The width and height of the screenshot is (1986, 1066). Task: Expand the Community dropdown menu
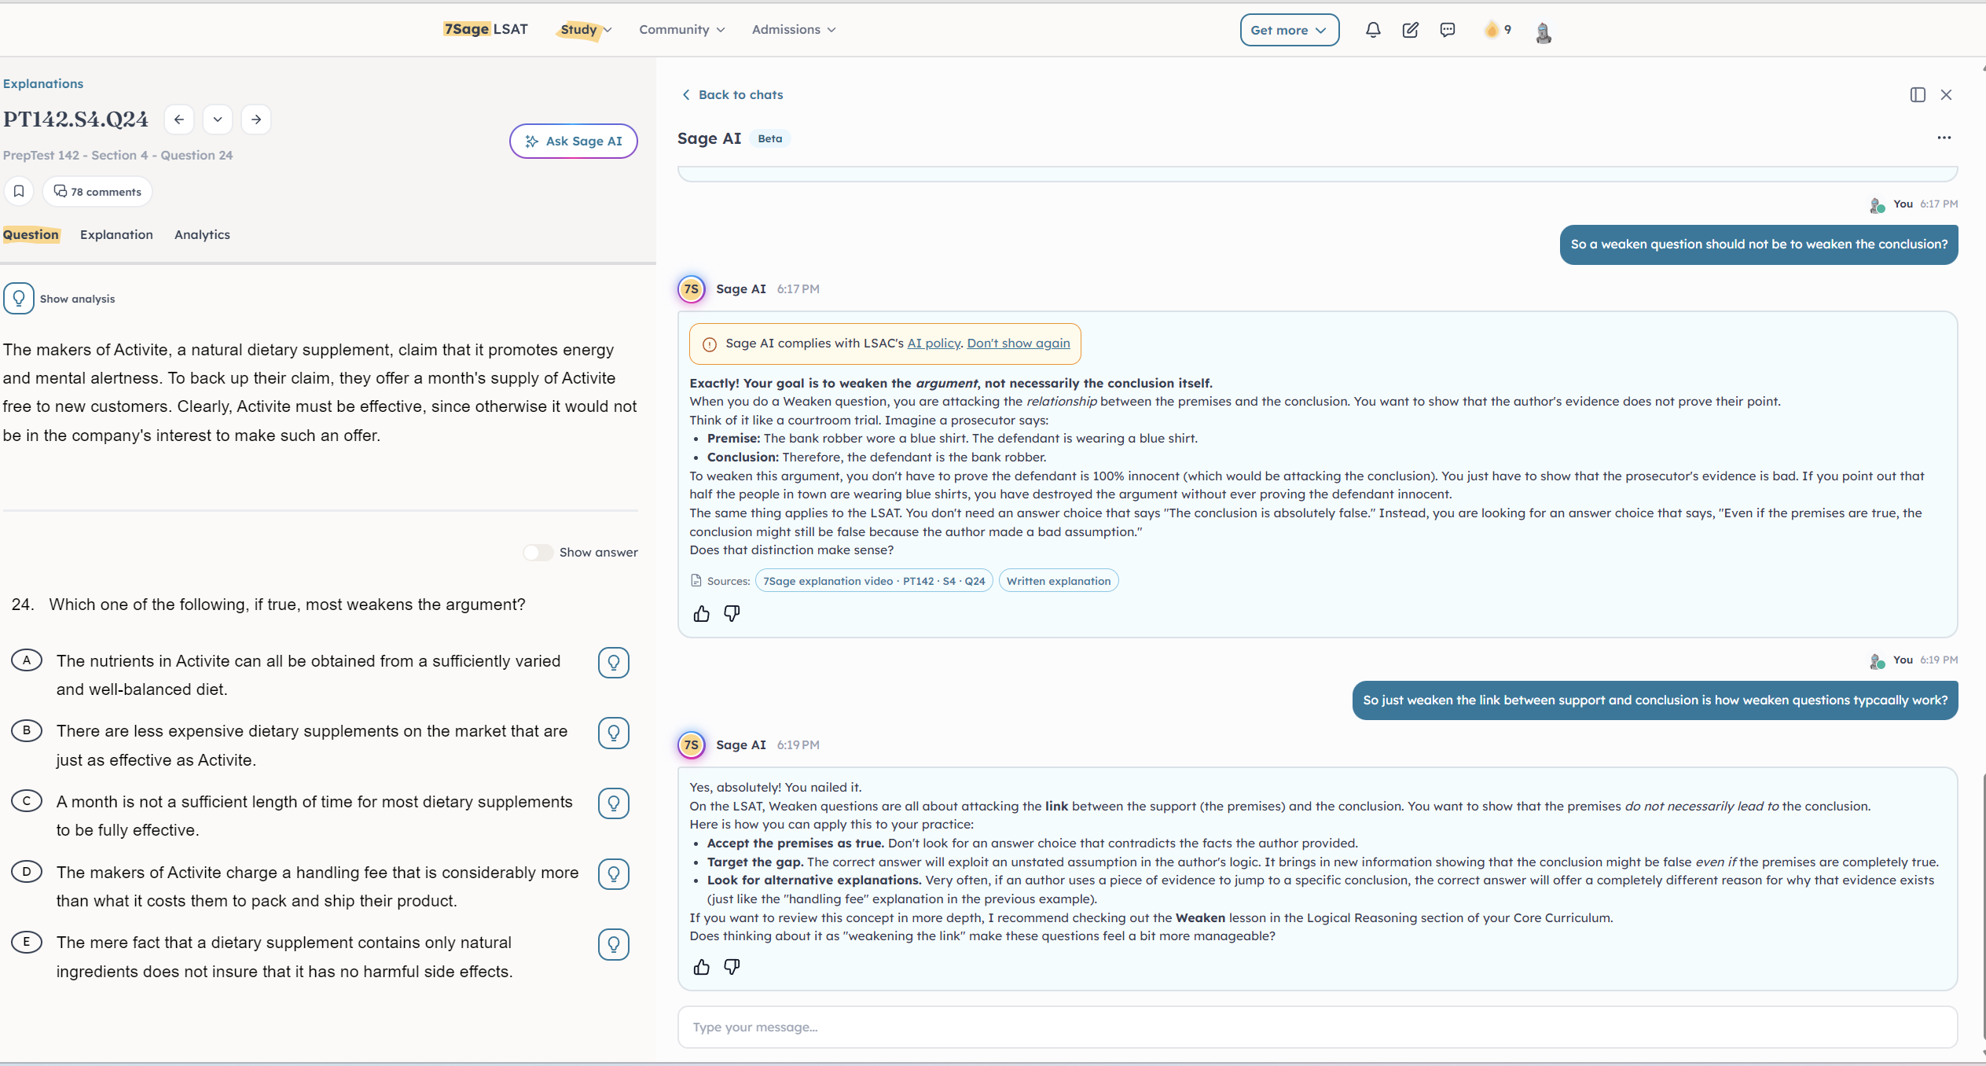point(682,29)
